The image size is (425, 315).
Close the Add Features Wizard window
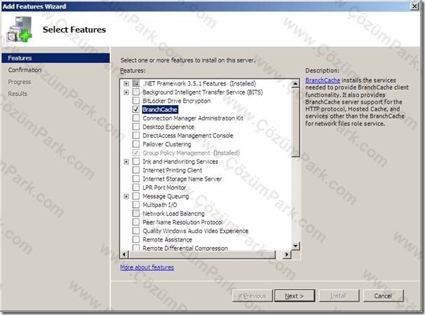(415, 6)
